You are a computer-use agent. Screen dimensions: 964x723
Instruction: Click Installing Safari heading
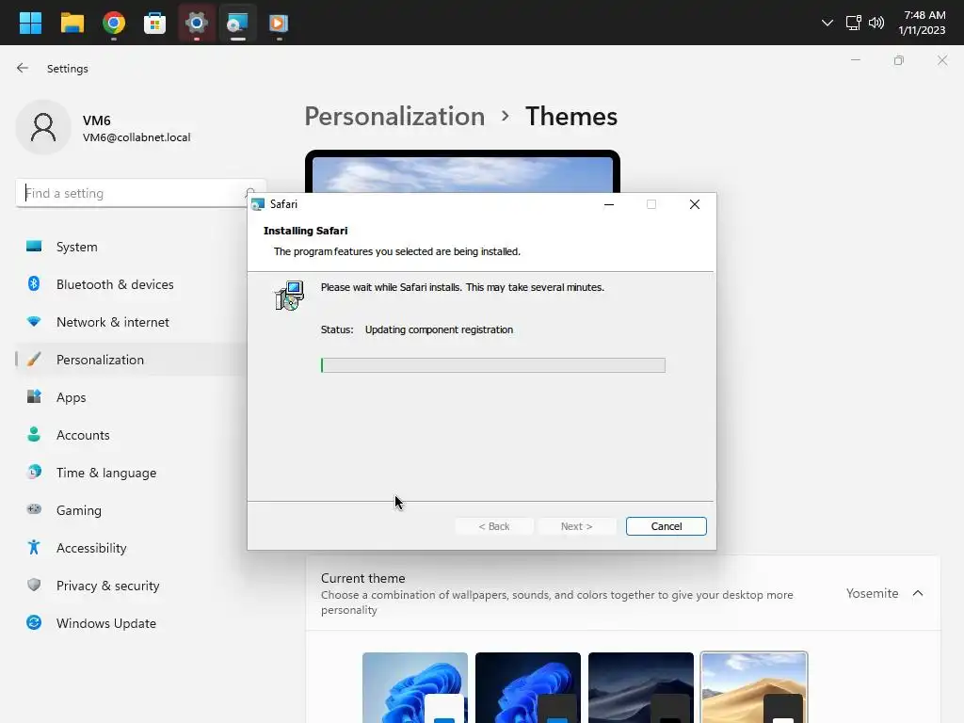point(306,231)
